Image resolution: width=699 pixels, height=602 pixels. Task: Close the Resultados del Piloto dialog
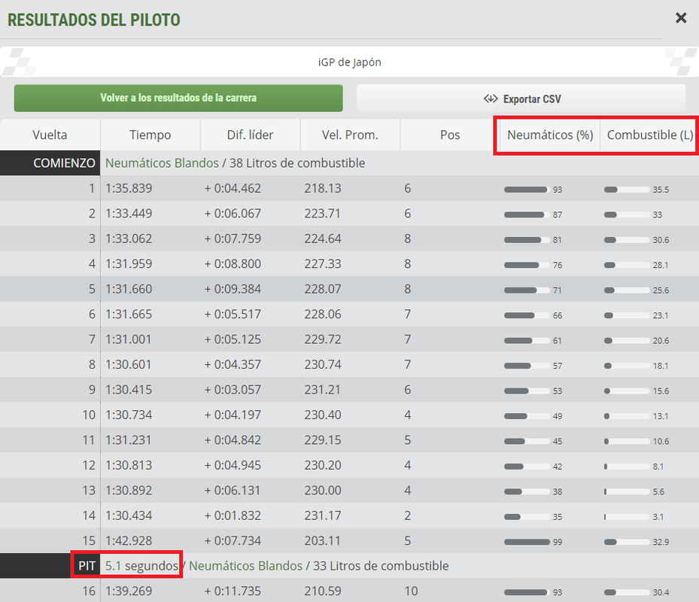pyautogui.click(x=681, y=18)
